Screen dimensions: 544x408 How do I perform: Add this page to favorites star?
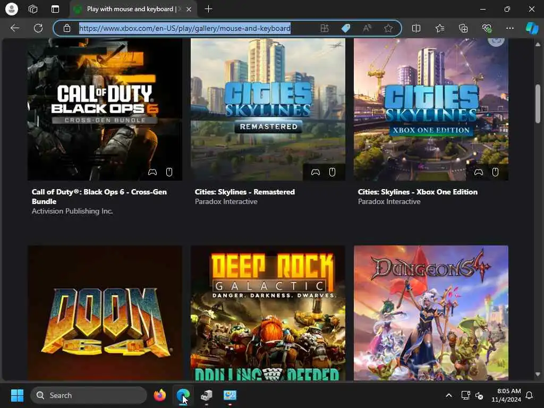tap(388, 28)
